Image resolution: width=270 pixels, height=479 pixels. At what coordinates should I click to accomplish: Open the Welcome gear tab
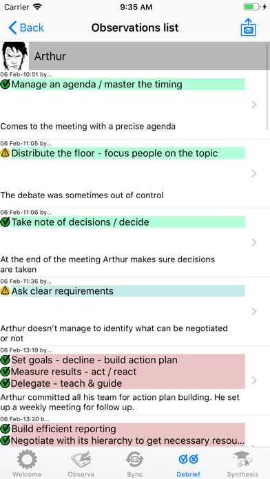pos(27,463)
